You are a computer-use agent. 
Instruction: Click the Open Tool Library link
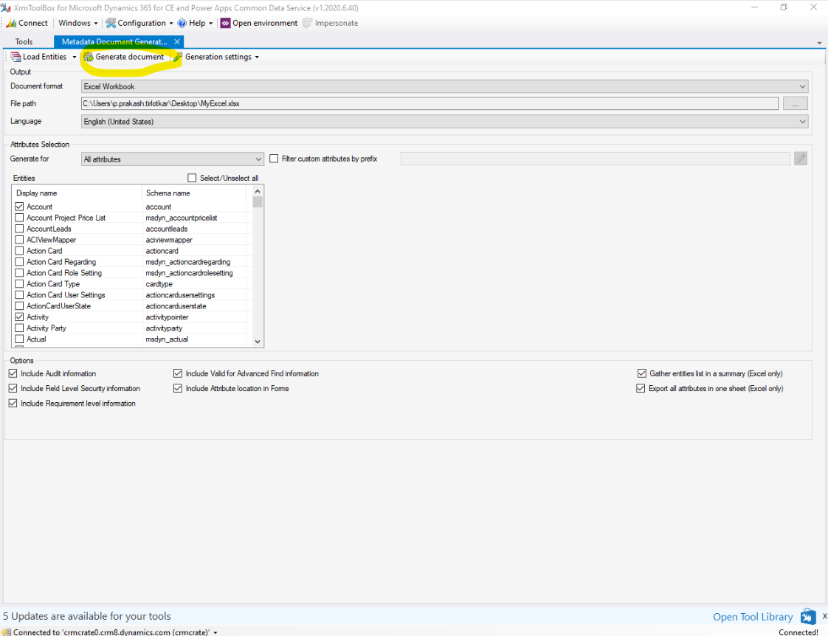click(752, 616)
